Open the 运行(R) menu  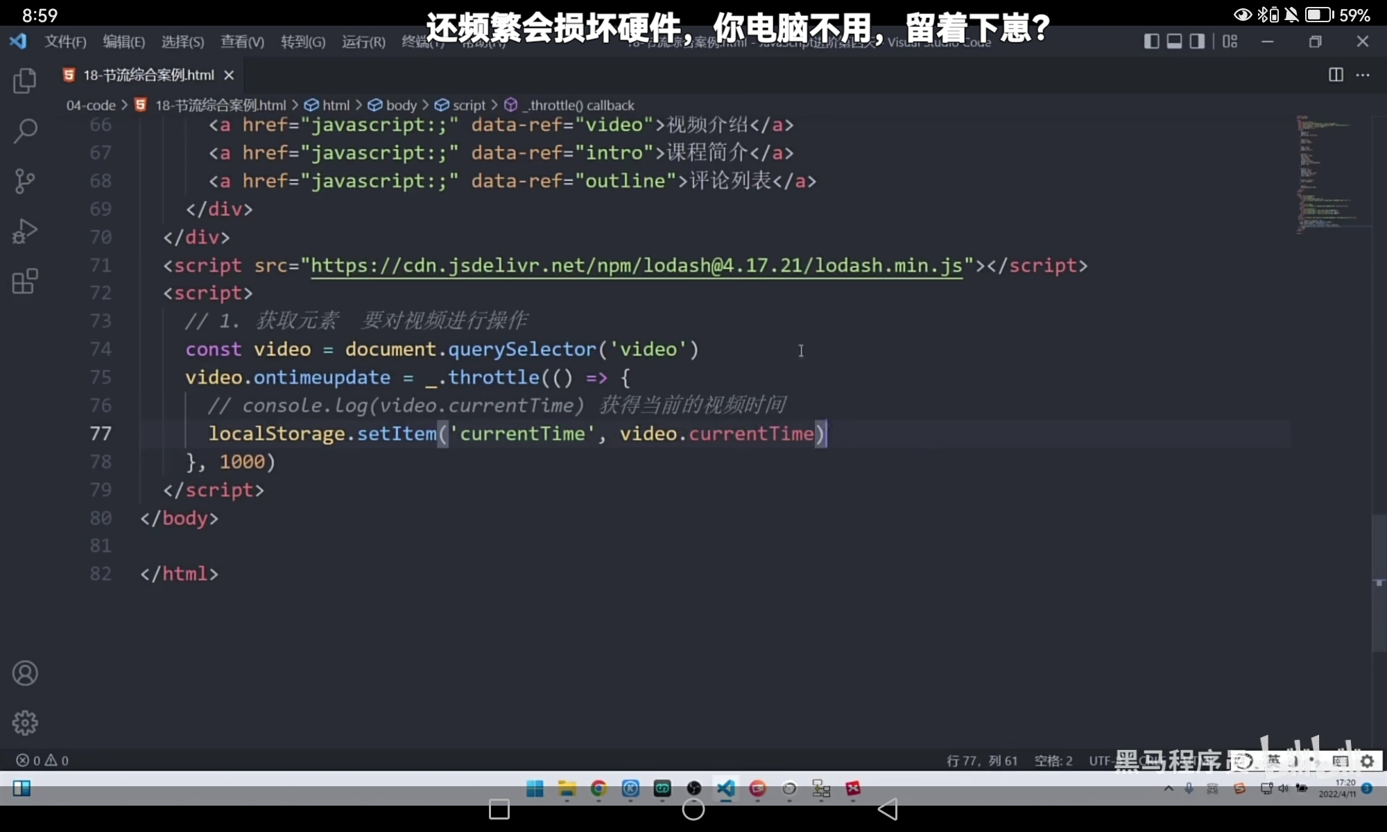coord(363,42)
